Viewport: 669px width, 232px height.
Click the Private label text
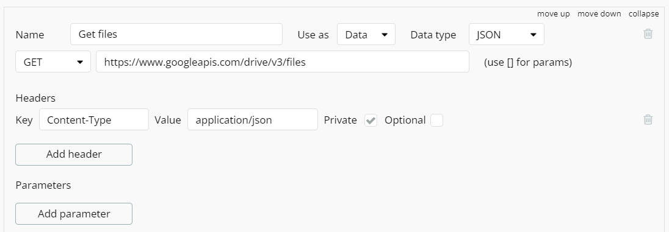[340, 120]
